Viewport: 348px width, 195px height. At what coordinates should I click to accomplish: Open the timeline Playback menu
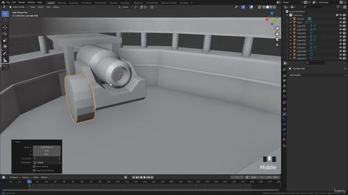click(x=15, y=177)
